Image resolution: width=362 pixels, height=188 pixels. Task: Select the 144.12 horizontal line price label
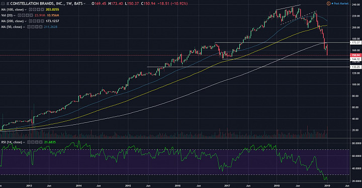pos(356,59)
